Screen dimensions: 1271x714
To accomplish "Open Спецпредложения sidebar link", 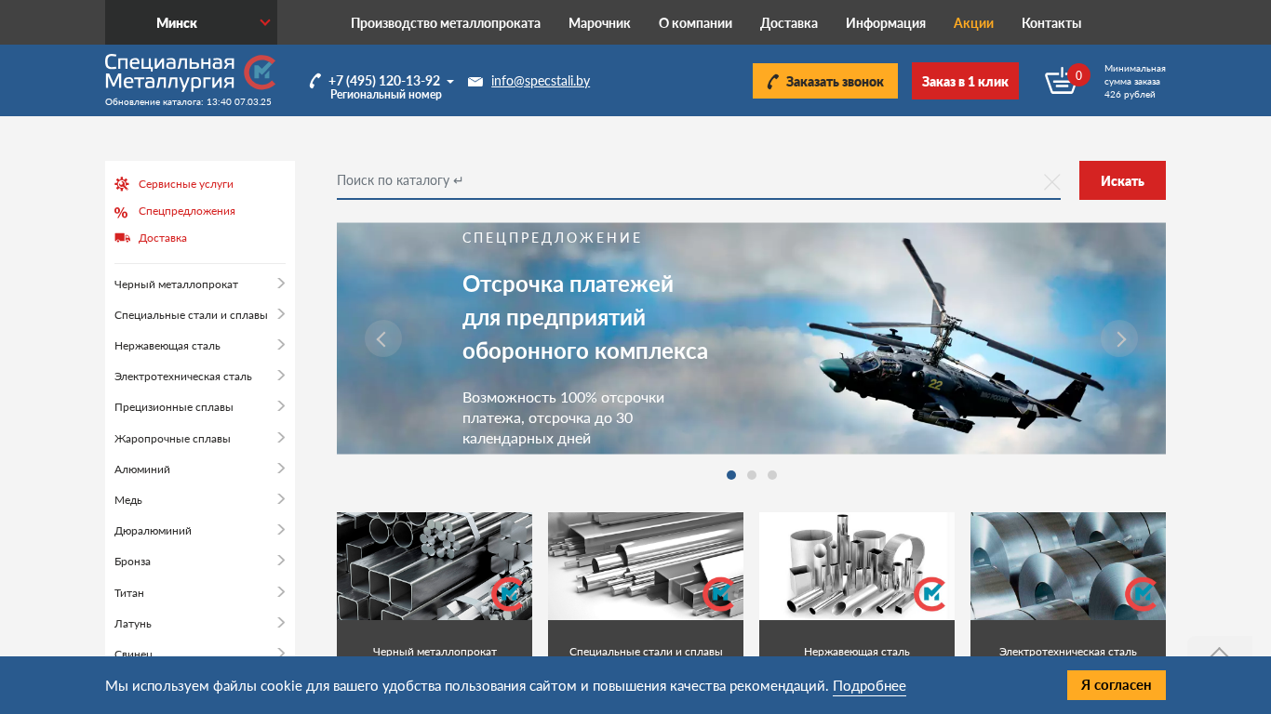I will 187,211.
